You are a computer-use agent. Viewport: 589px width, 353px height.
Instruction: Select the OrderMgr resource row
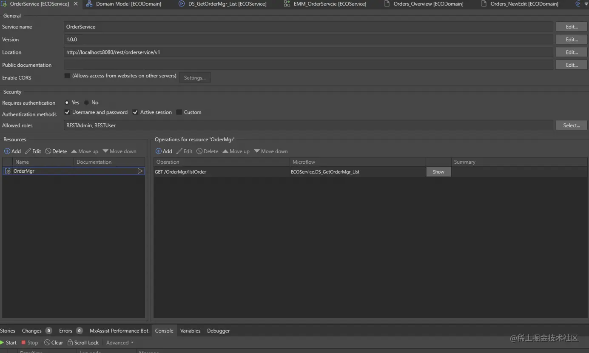point(74,171)
